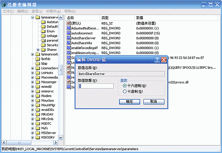Screen dimensions: 222x153
Task: Click the tree scrollbar up arrow
Action: click(x=61, y=18)
